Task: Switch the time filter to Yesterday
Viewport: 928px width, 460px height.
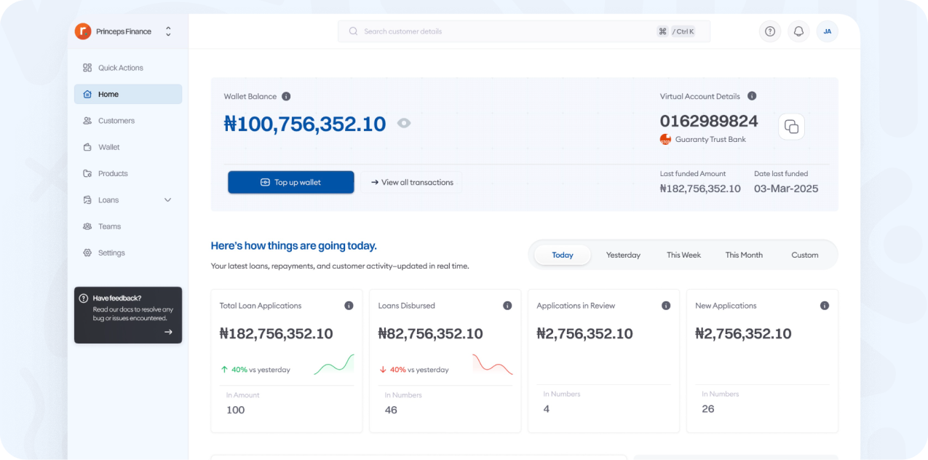Action: [623, 255]
